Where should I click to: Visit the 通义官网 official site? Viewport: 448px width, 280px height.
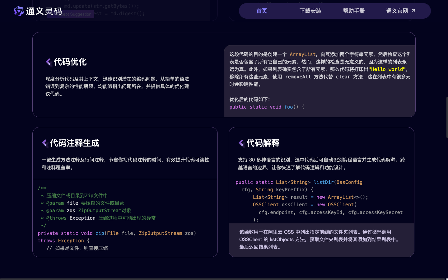pos(401,11)
